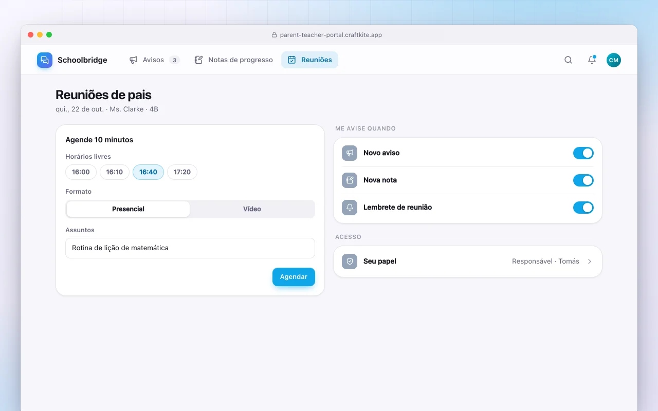Click into the Assuntos text field

190,248
